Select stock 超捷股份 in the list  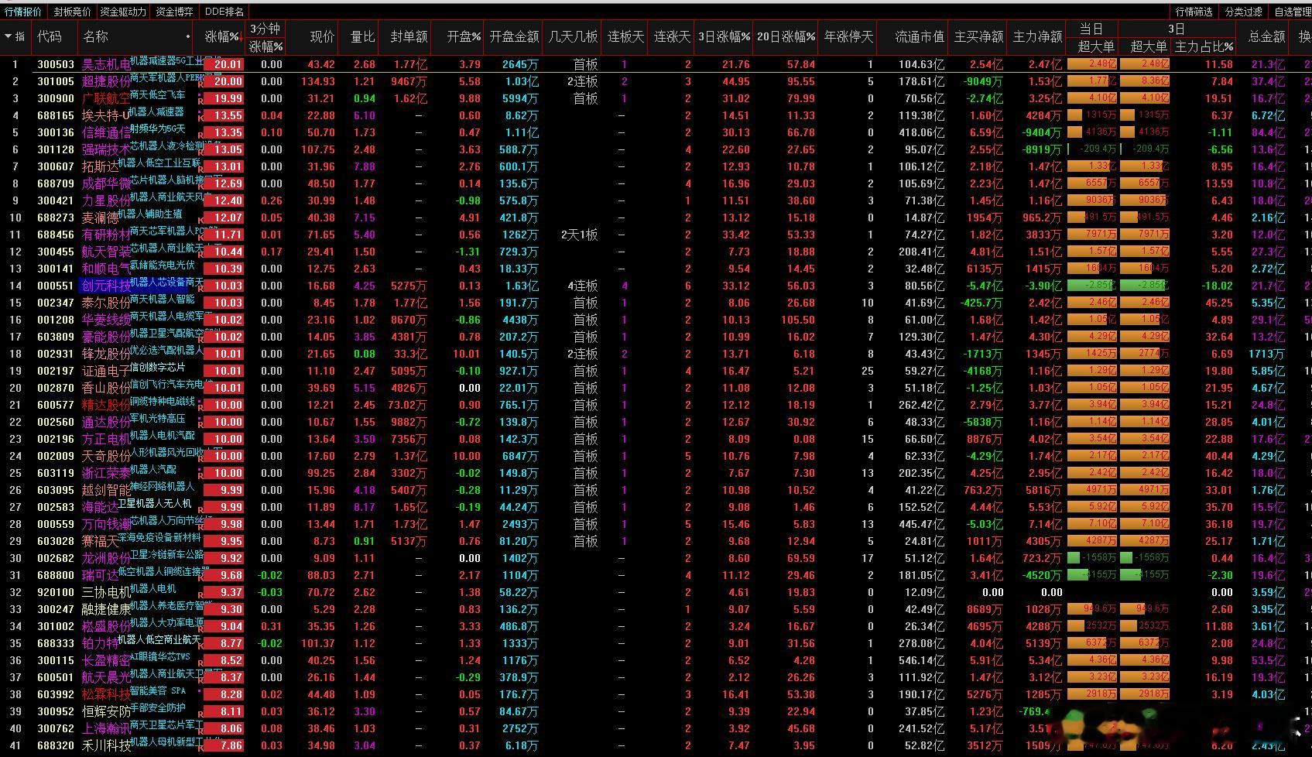(x=106, y=81)
